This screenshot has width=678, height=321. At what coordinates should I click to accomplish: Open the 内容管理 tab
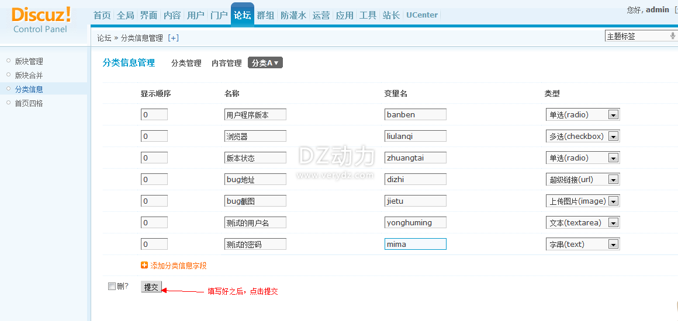pos(226,63)
